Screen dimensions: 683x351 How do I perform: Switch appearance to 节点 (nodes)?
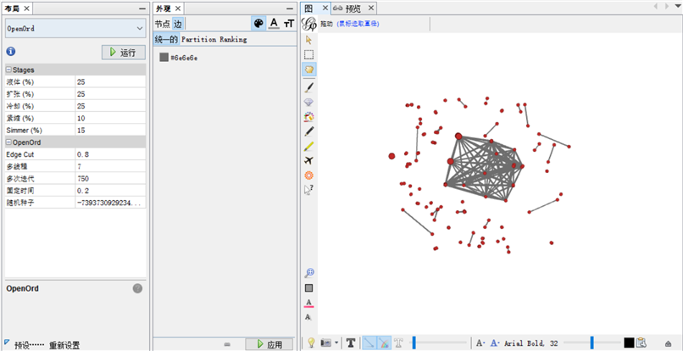click(x=163, y=24)
